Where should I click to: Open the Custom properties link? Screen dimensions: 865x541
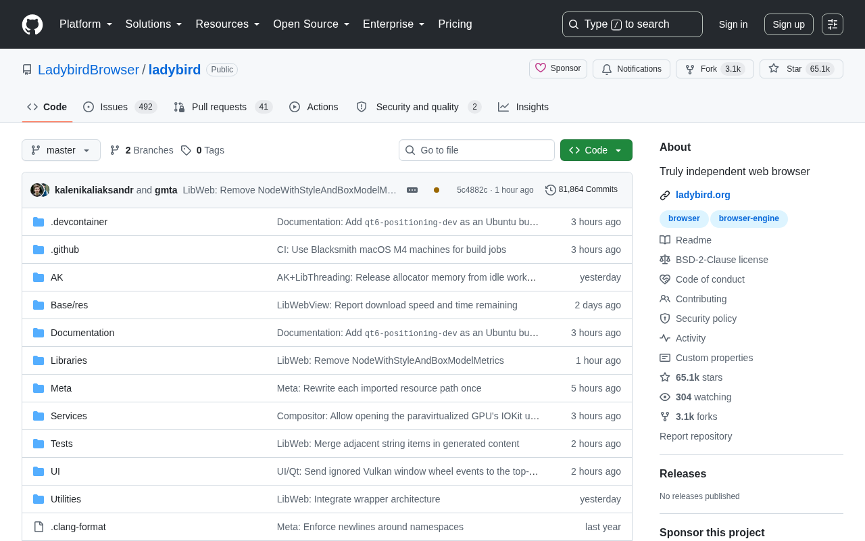[714, 358]
